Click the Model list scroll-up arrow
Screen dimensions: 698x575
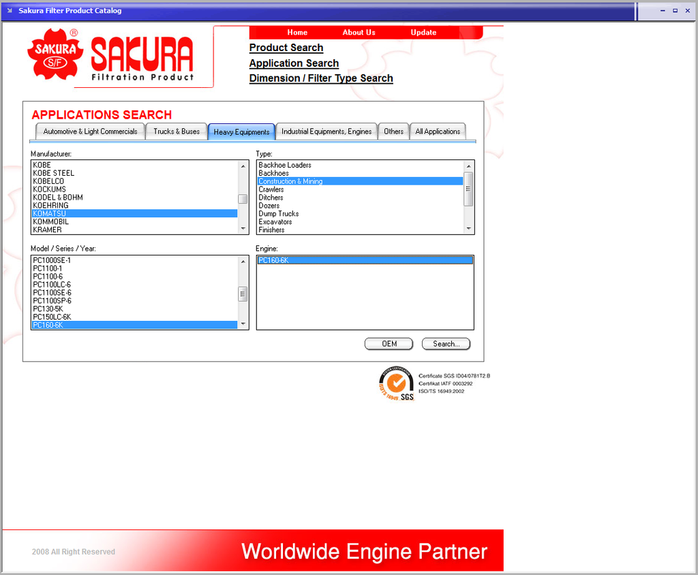243,261
